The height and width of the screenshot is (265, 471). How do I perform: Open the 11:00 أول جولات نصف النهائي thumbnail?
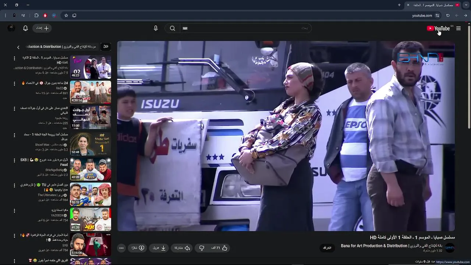click(91, 117)
